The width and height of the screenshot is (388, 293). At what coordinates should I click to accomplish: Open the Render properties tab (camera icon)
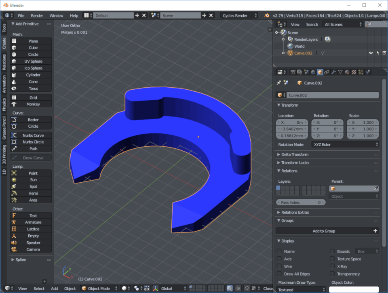point(293,72)
